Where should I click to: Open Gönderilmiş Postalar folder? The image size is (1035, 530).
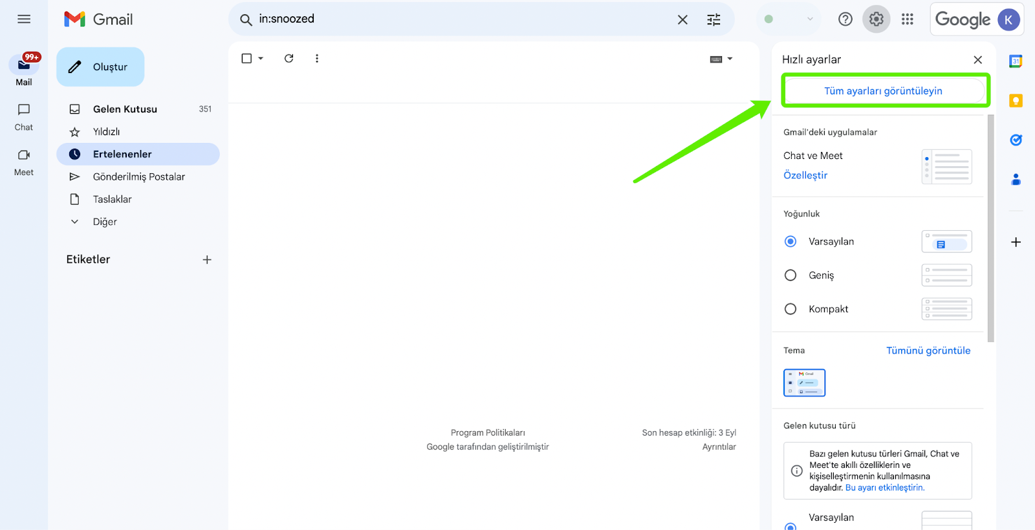tap(138, 176)
